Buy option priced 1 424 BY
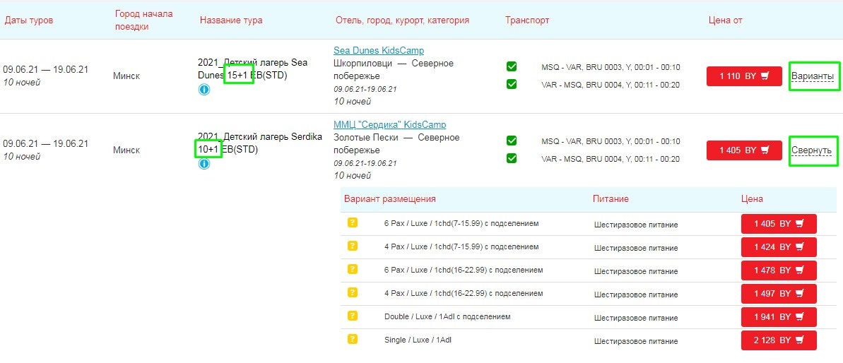843x363 pixels. (x=779, y=247)
